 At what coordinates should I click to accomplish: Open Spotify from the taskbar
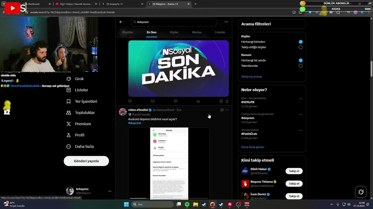click(187, 204)
